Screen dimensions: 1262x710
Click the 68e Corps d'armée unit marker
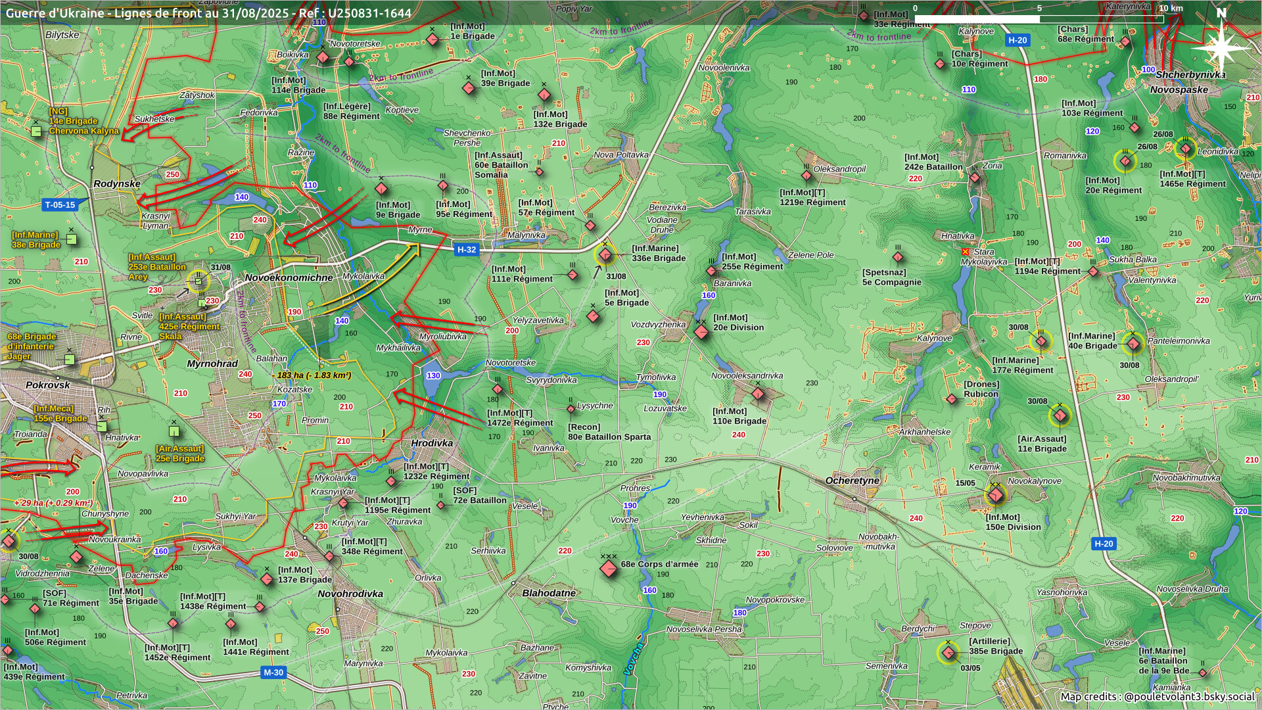pos(609,569)
